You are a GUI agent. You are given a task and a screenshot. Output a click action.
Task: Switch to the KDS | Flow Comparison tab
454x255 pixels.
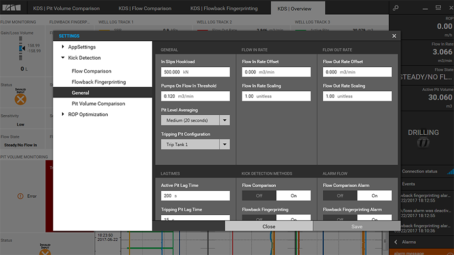click(x=146, y=8)
